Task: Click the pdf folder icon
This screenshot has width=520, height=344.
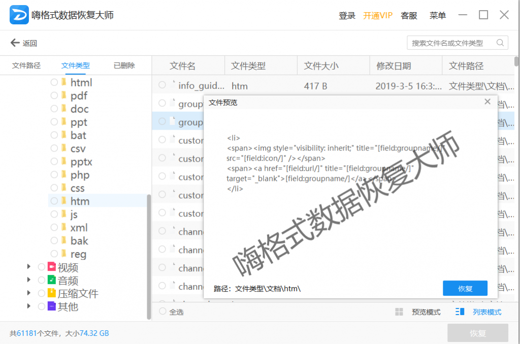Action: pos(64,95)
